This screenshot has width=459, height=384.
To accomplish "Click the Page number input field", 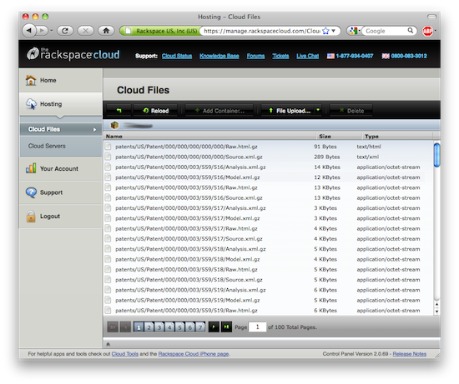I will point(257,327).
